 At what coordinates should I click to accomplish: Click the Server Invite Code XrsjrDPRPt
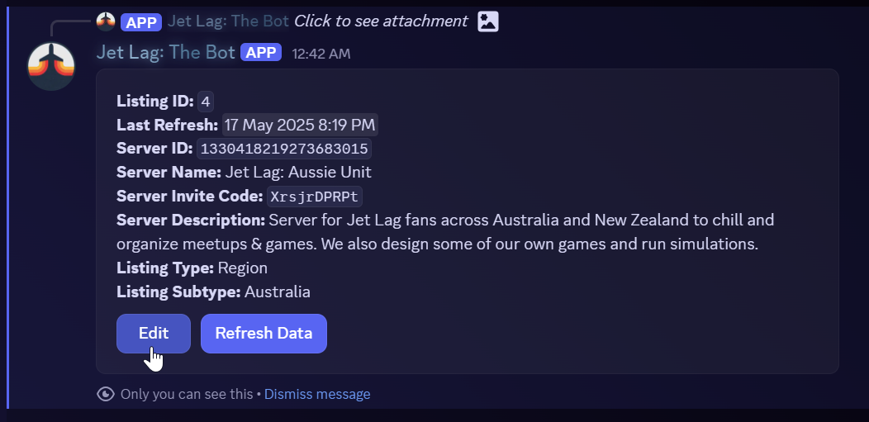(x=315, y=197)
